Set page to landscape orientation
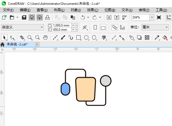Viewport: 172px width, 126px height. tap(103, 27)
